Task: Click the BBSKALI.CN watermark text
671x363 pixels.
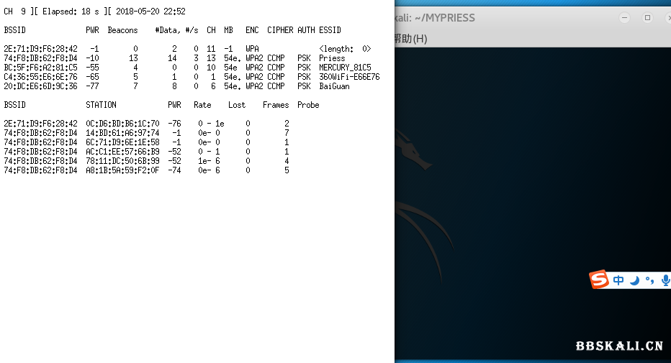Action: pyautogui.click(x=619, y=346)
